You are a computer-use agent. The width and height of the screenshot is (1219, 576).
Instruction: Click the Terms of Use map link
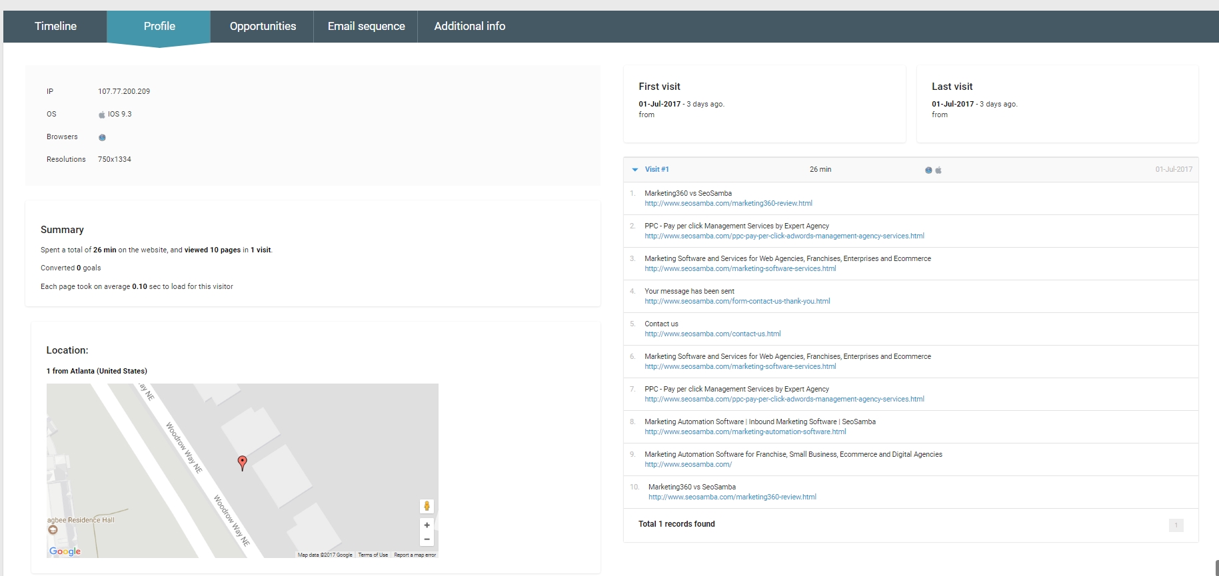(x=373, y=555)
